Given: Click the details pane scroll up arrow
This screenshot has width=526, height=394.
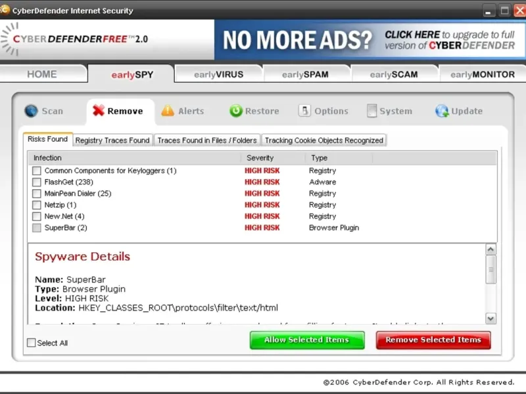Looking at the screenshot, I should click(490, 250).
